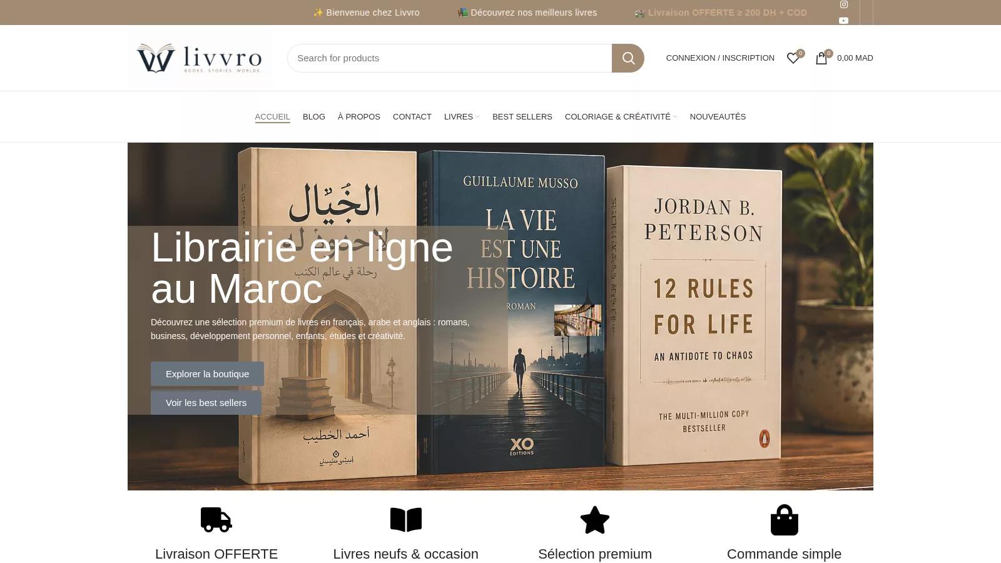1001x563 pixels.
Task: Open the Instagram icon in top bar
Action: 843,4
